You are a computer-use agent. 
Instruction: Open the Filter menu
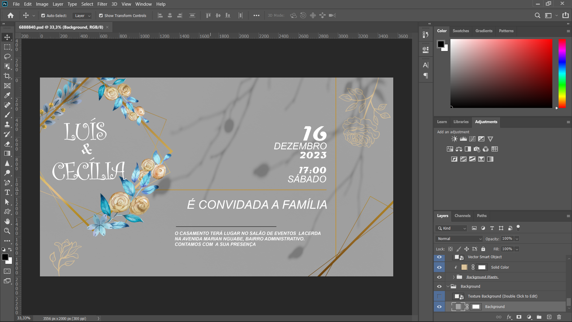coord(102,4)
